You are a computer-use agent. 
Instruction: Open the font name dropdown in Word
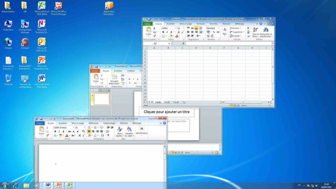pyautogui.click(x=73, y=128)
